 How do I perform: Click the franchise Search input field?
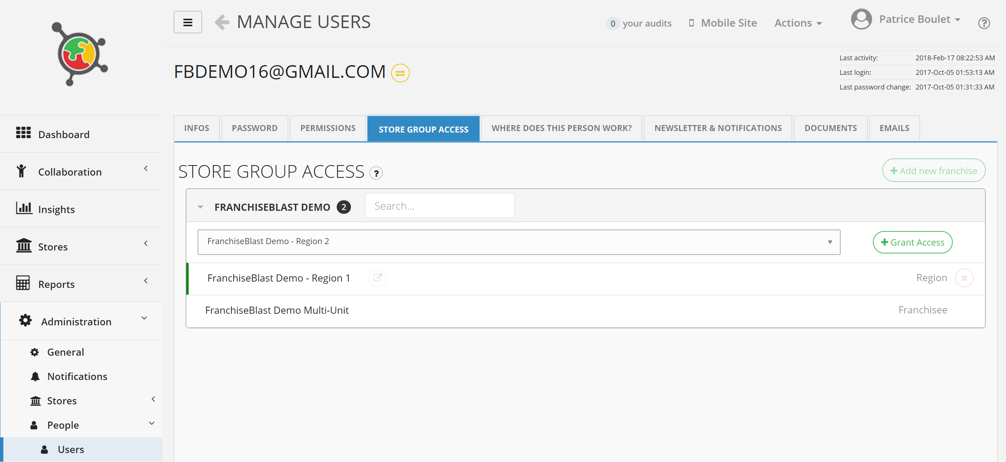(439, 206)
